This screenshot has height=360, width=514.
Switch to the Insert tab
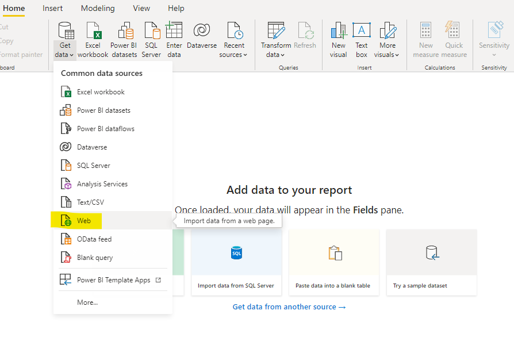[52, 9]
